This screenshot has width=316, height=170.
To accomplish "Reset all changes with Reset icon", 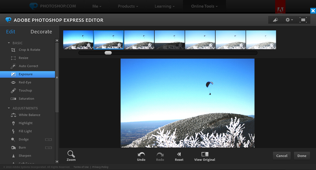I will pyautogui.click(x=179, y=154).
